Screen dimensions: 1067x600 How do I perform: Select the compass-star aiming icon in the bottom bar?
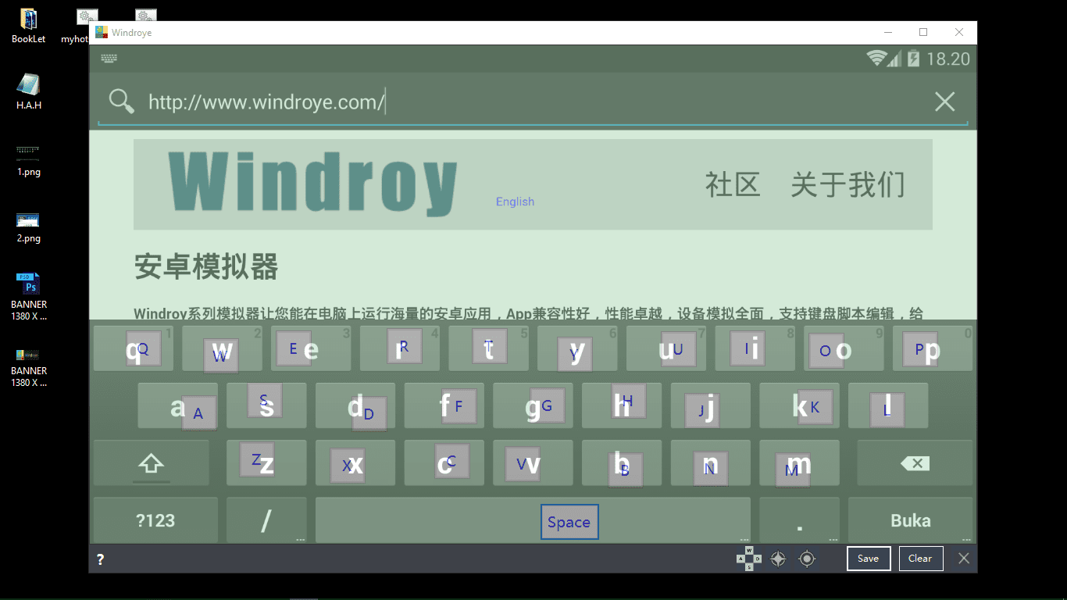coord(778,559)
